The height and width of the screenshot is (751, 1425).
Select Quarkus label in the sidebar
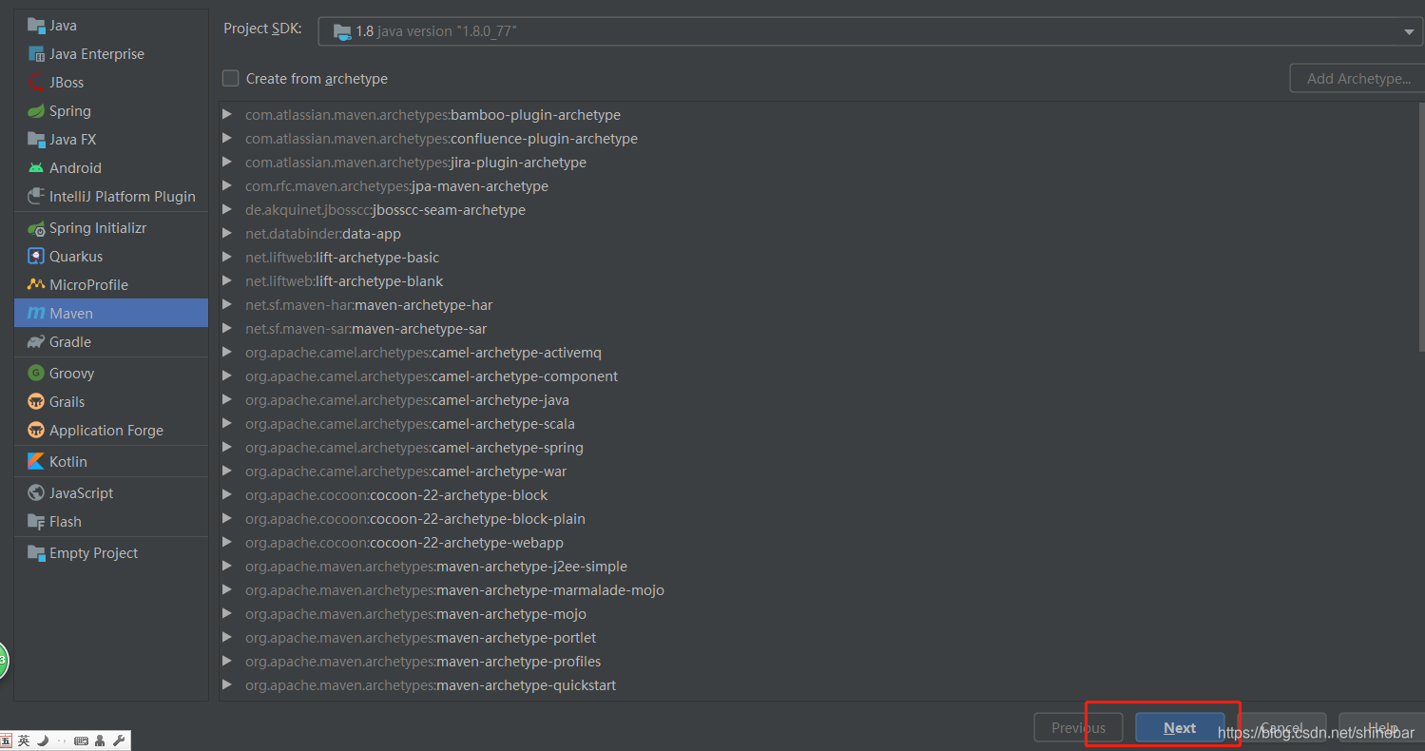76,257
